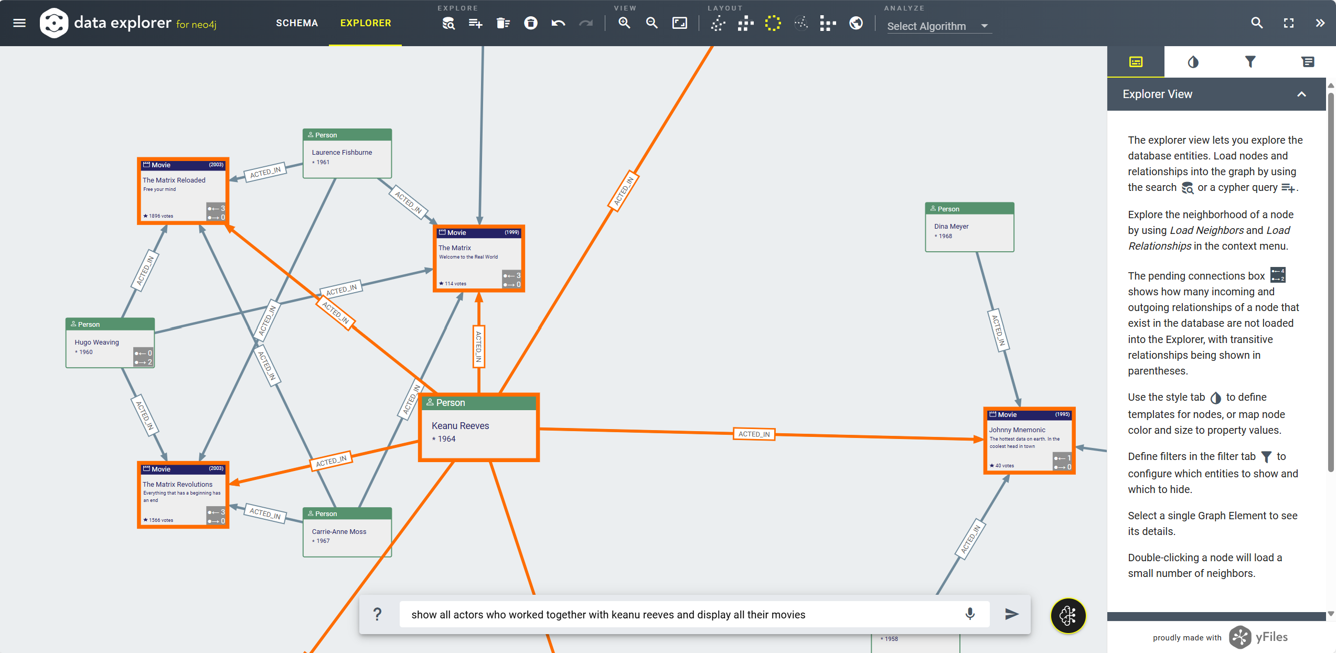Screen dimensions: 1336x653
Task: Apply the hierarchic layout
Action: [745, 23]
